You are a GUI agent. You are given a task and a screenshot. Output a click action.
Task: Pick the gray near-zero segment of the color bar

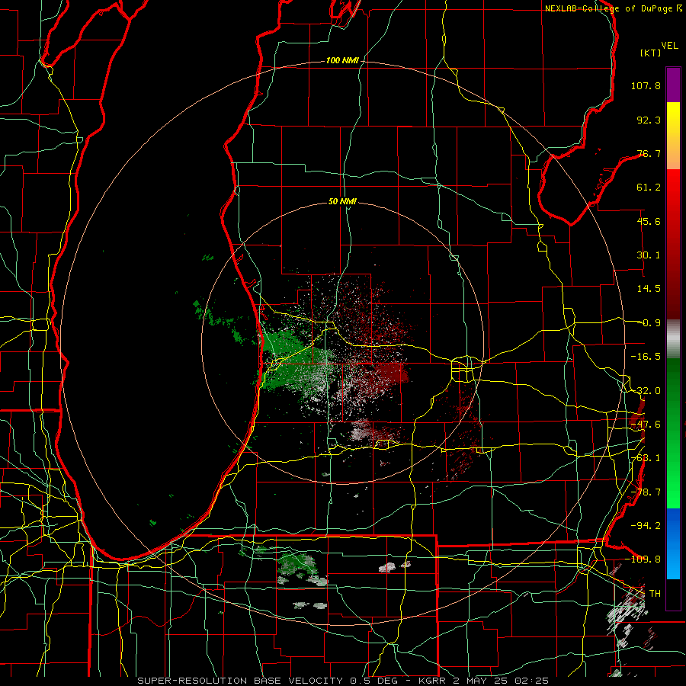[x=673, y=338]
